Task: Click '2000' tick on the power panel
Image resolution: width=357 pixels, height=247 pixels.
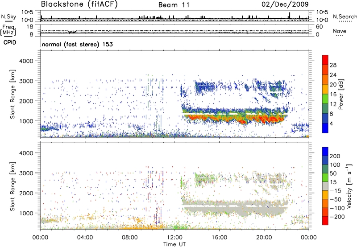Action: (26, 101)
